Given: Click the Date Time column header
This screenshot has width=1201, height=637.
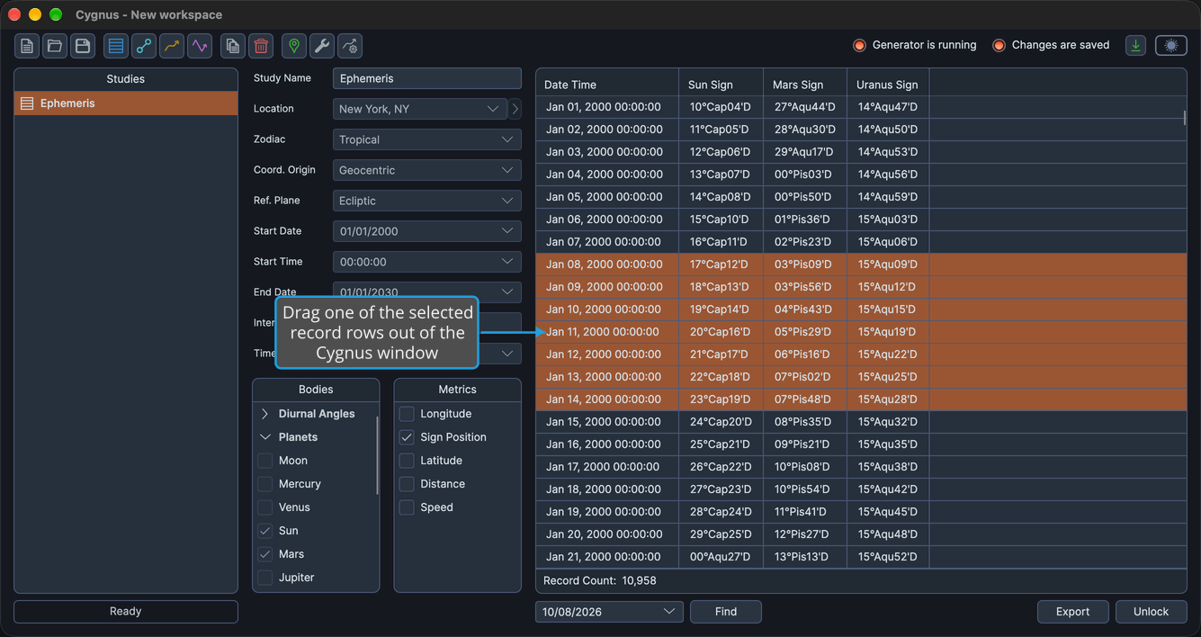Looking at the screenshot, I should (607, 85).
